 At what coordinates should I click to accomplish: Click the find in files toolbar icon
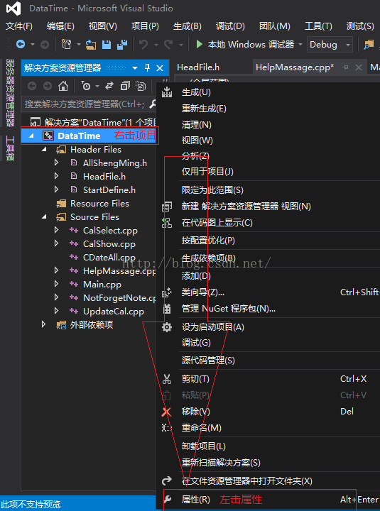[369, 44]
